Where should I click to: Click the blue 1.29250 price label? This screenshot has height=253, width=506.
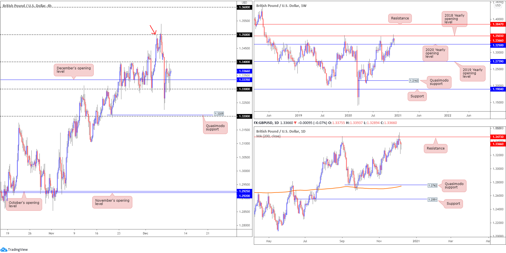[244, 191]
